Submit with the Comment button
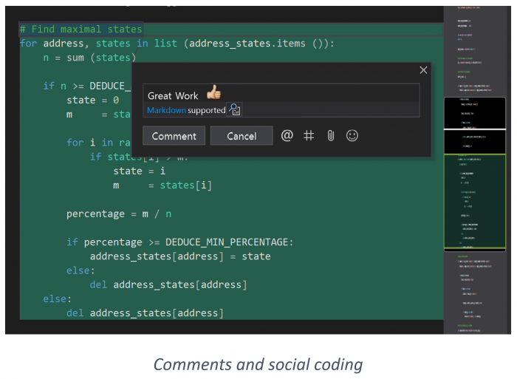This screenshot has width=517, height=379. coord(174,136)
